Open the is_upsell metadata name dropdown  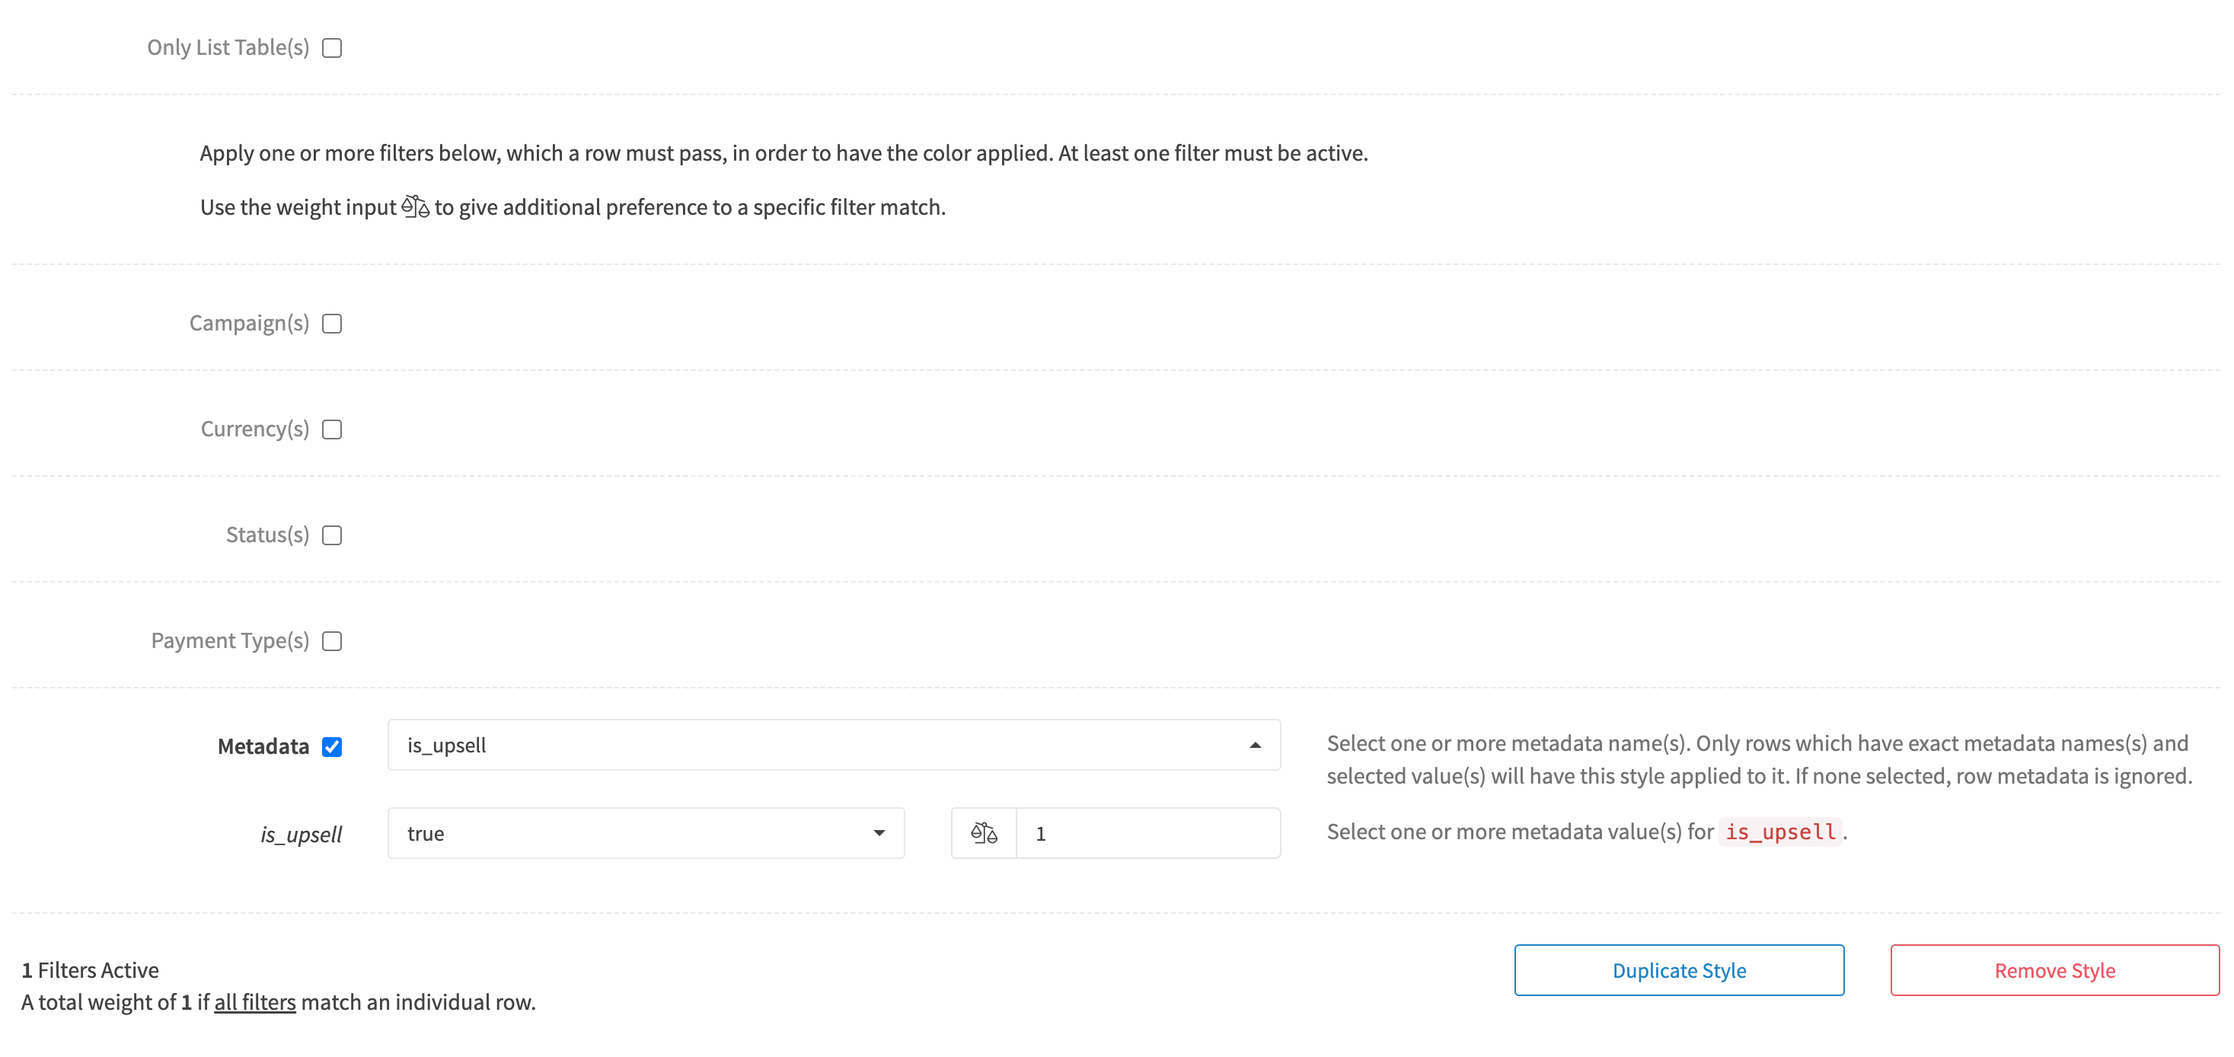834,745
